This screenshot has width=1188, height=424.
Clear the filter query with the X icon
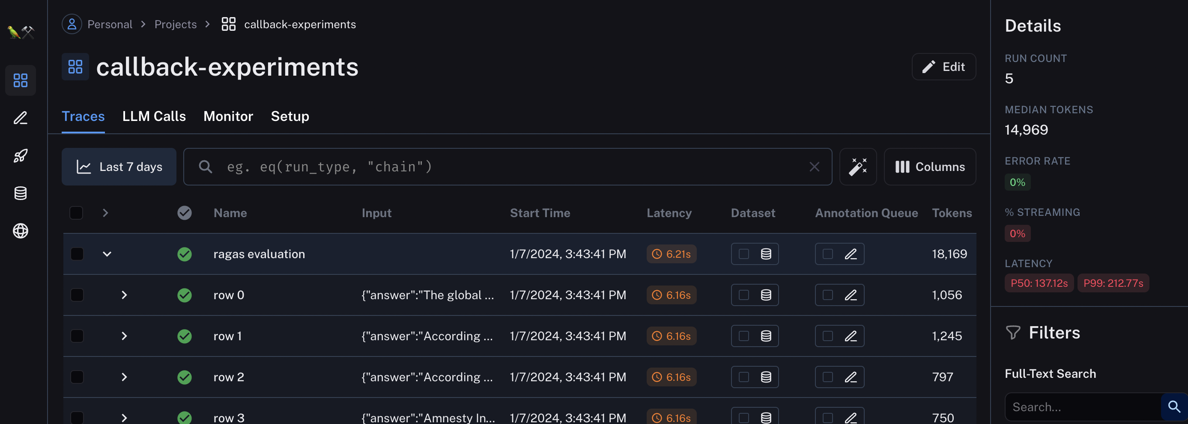tap(814, 167)
